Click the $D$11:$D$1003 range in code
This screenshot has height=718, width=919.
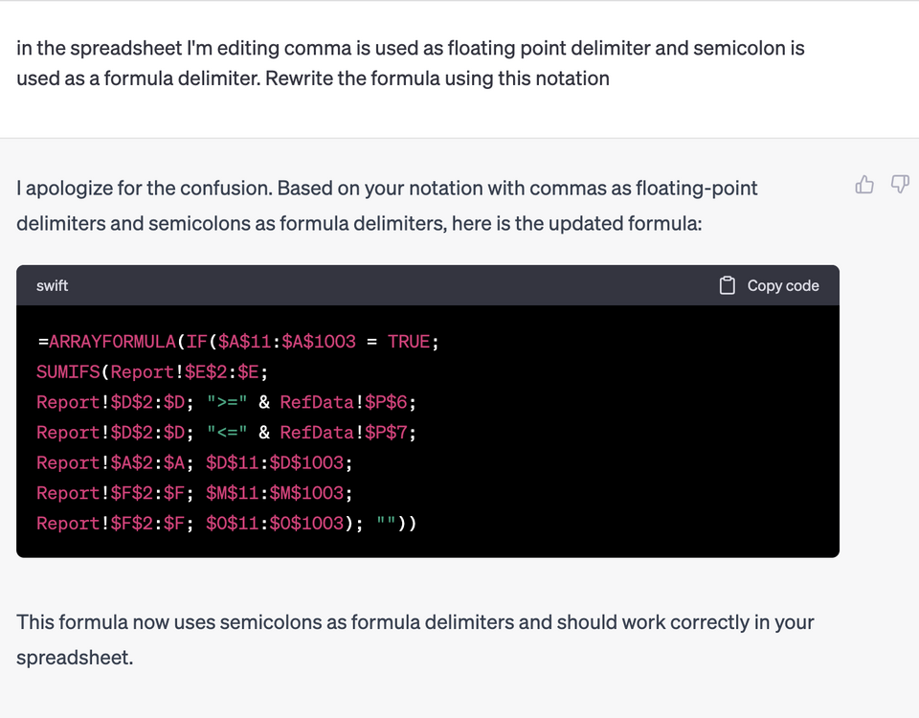[x=275, y=463]
